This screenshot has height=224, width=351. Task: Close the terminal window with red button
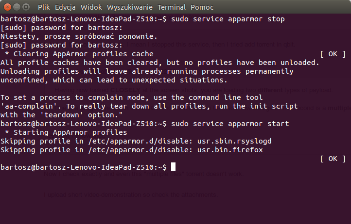point(7,7)
